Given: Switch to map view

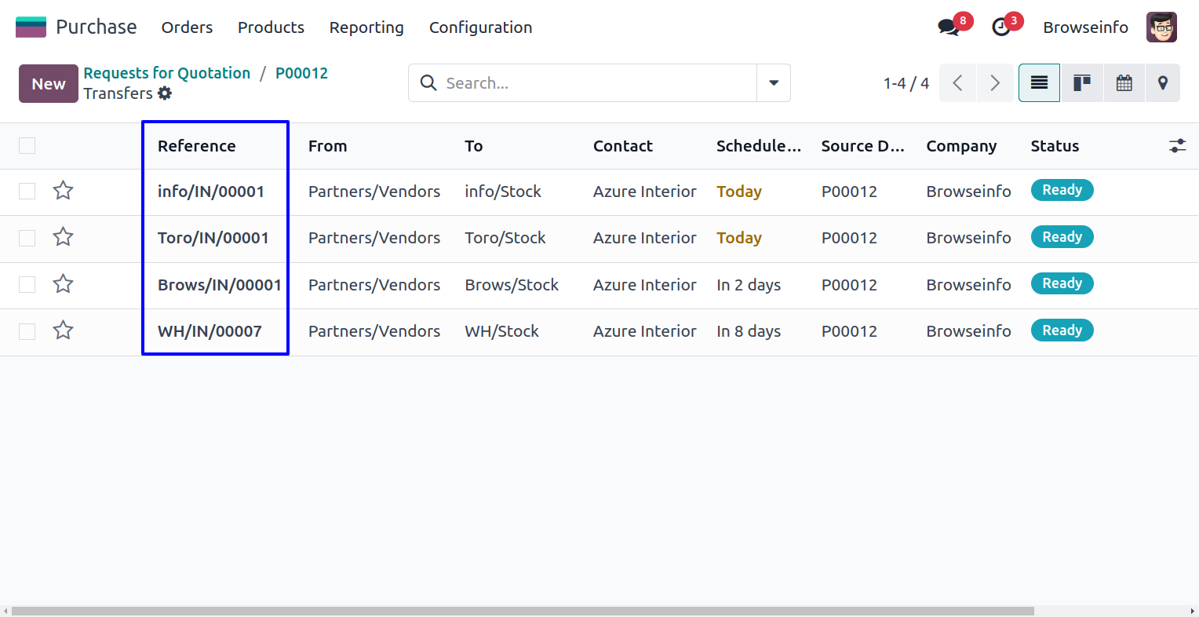Looking at the screenshot, I should [x=1163, y=83].
